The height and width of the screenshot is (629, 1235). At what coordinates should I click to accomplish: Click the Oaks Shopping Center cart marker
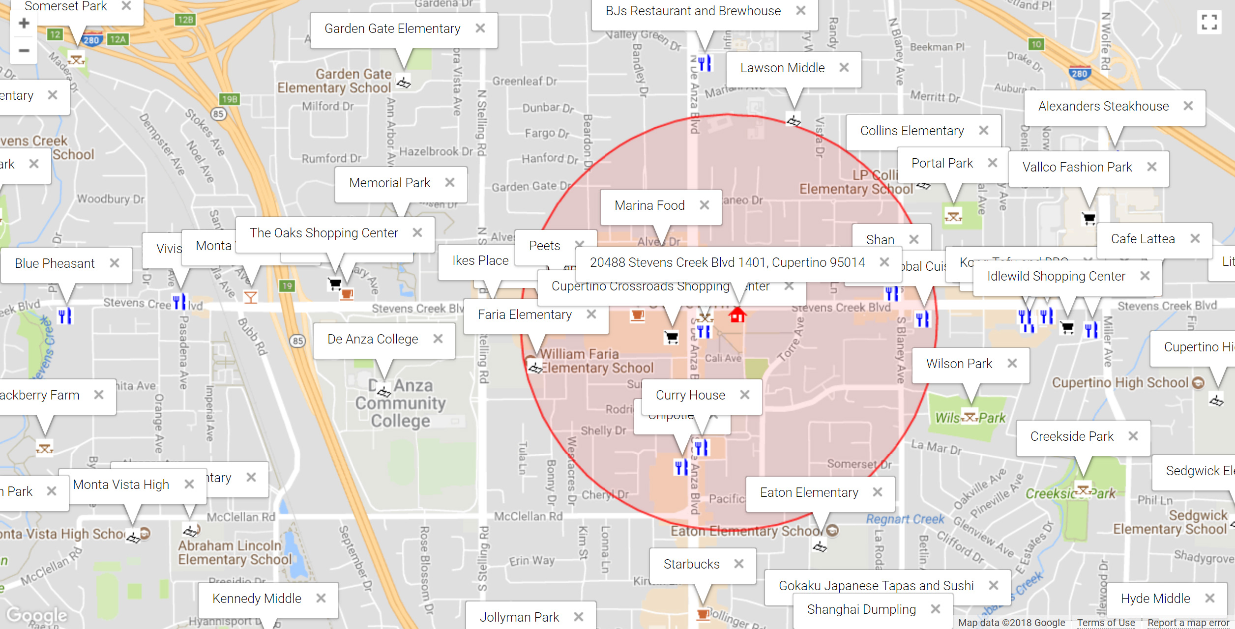335,284
